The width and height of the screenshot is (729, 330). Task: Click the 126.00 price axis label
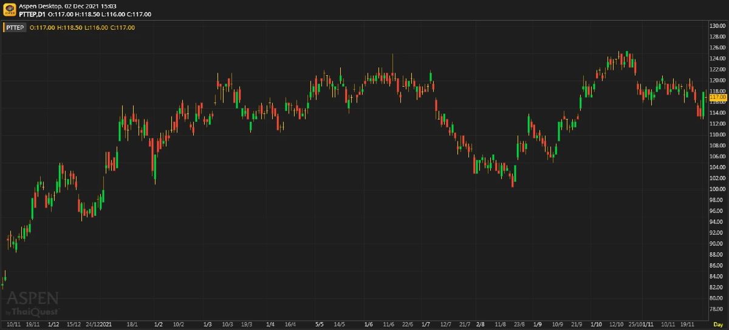click(x=718, y=48)
